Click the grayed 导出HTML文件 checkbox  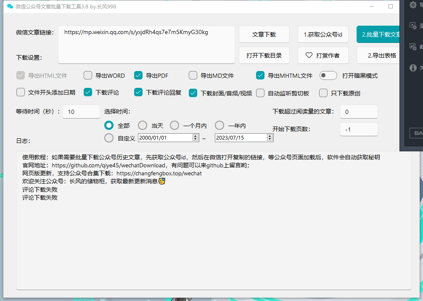click(x=21, y=75)
